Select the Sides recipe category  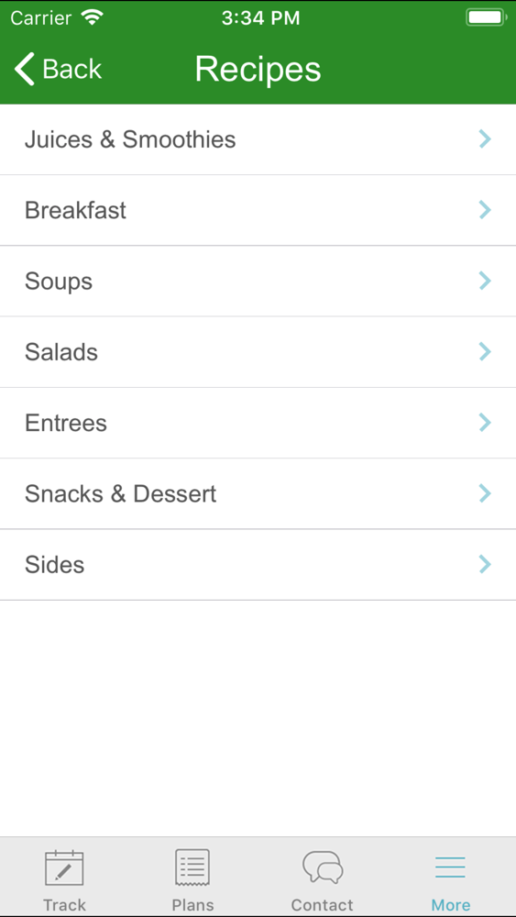pyautogui.click(x=258, y=565)
